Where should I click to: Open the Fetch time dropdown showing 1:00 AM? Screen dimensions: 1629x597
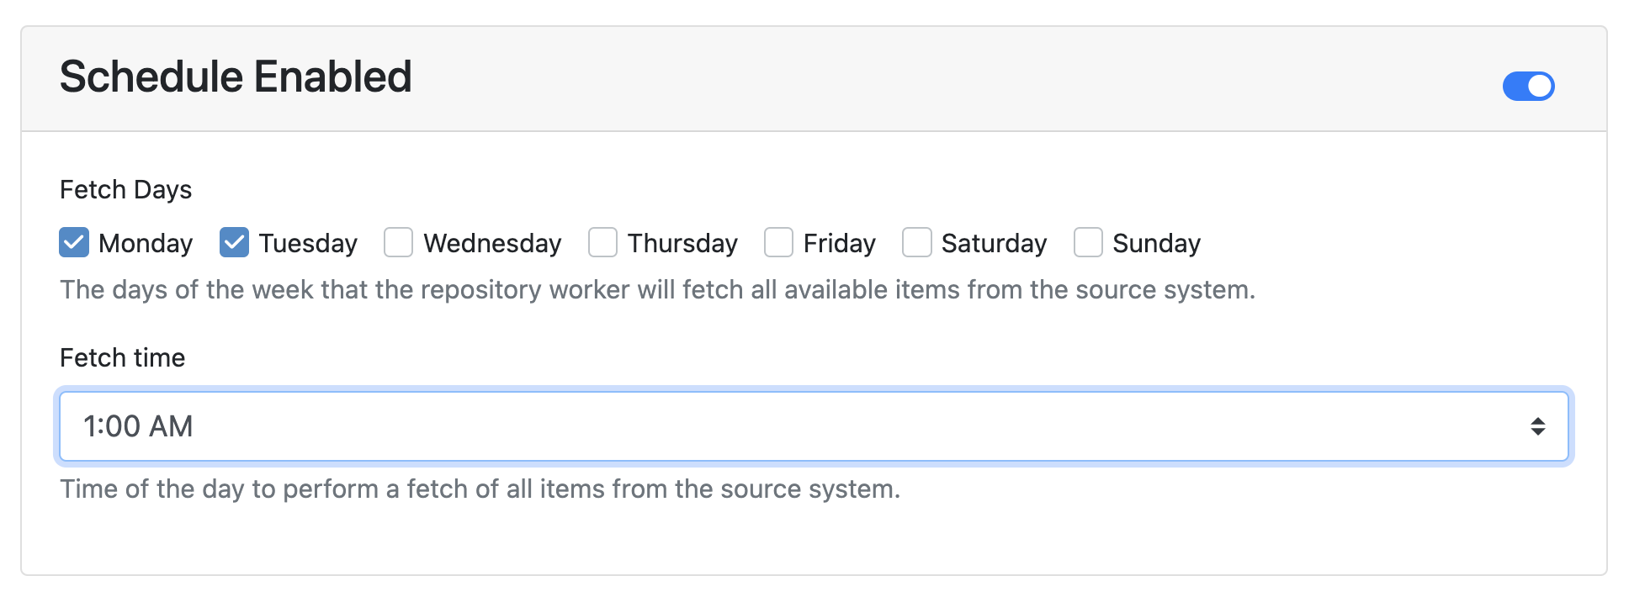tap(813, 426)
